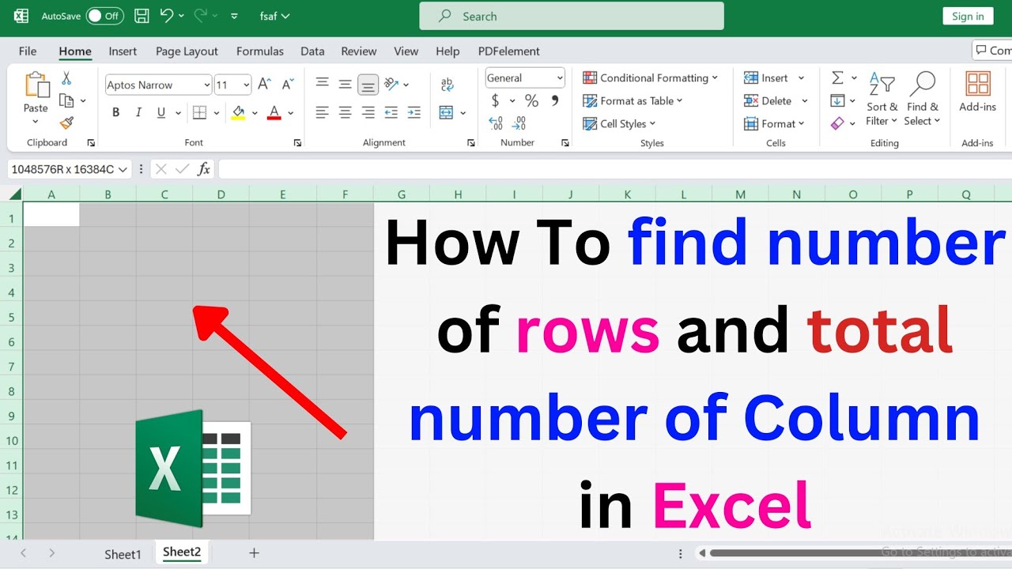Apply the red Font Color
1012x569 pixels.
pyautogui.click(x=274, y=112)
